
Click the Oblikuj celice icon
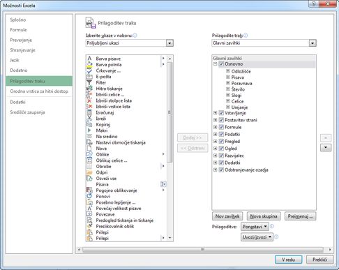(x=89, y=160)
